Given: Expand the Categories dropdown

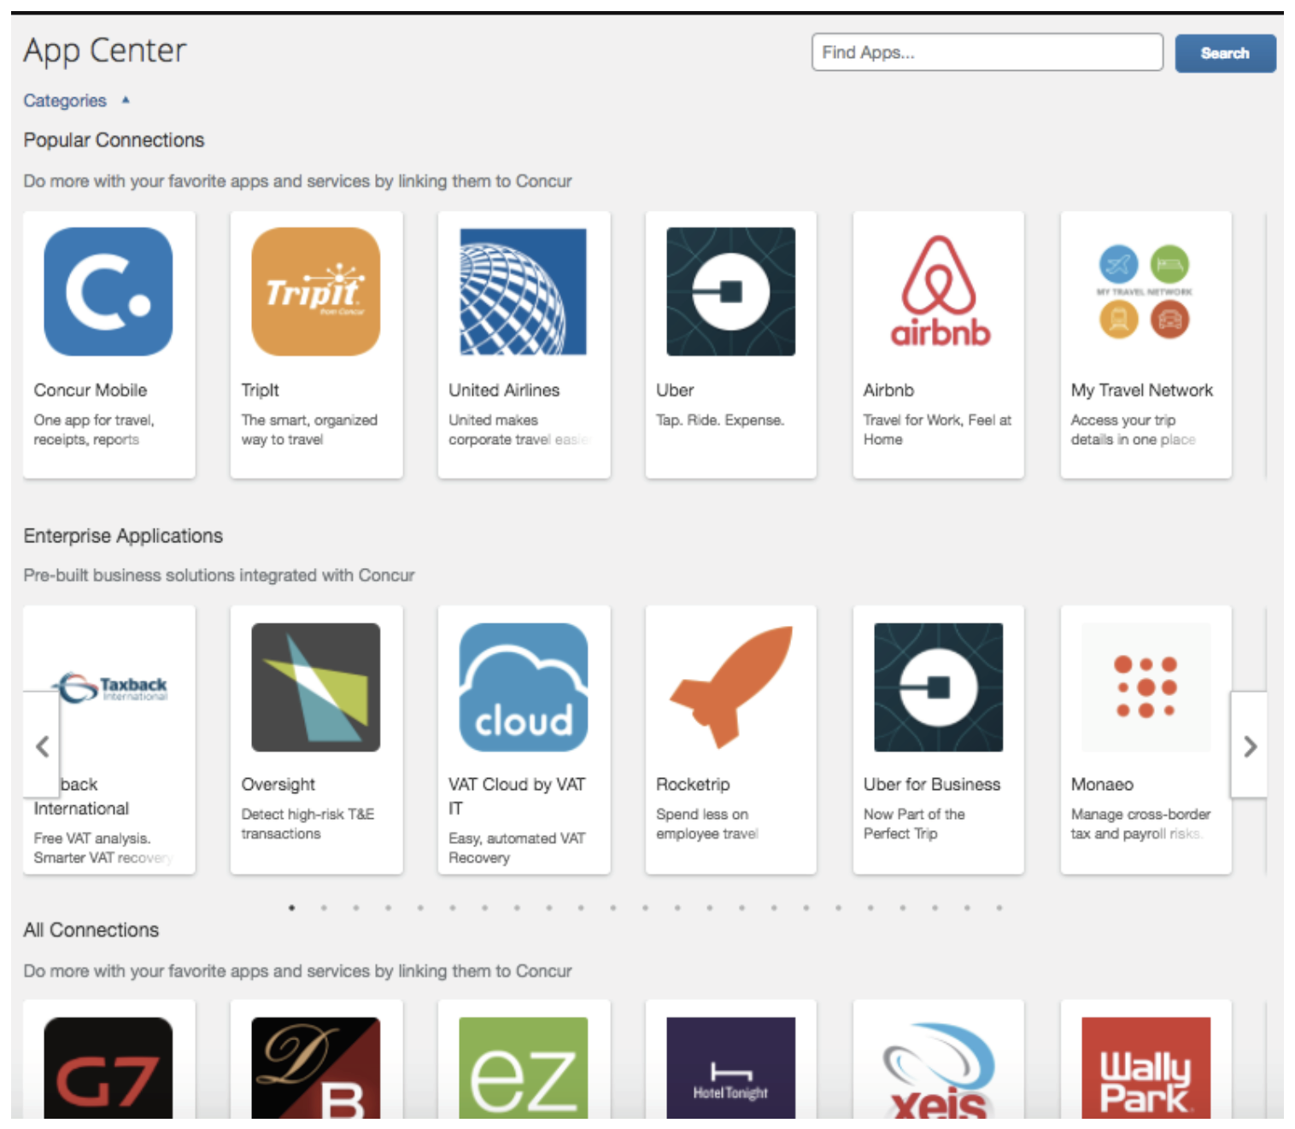Looking at the screenshot, I should [x=65, y=101].
